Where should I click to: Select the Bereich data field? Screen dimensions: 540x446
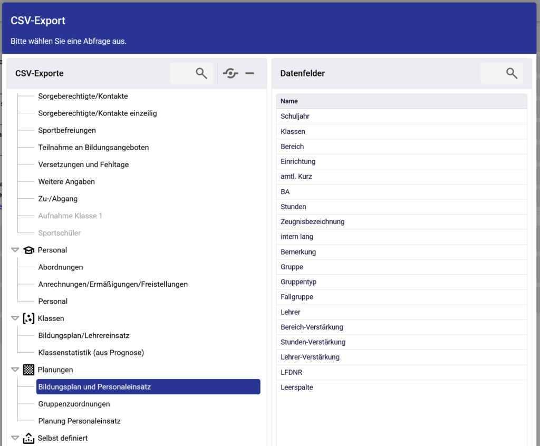[x=401, y=147]
